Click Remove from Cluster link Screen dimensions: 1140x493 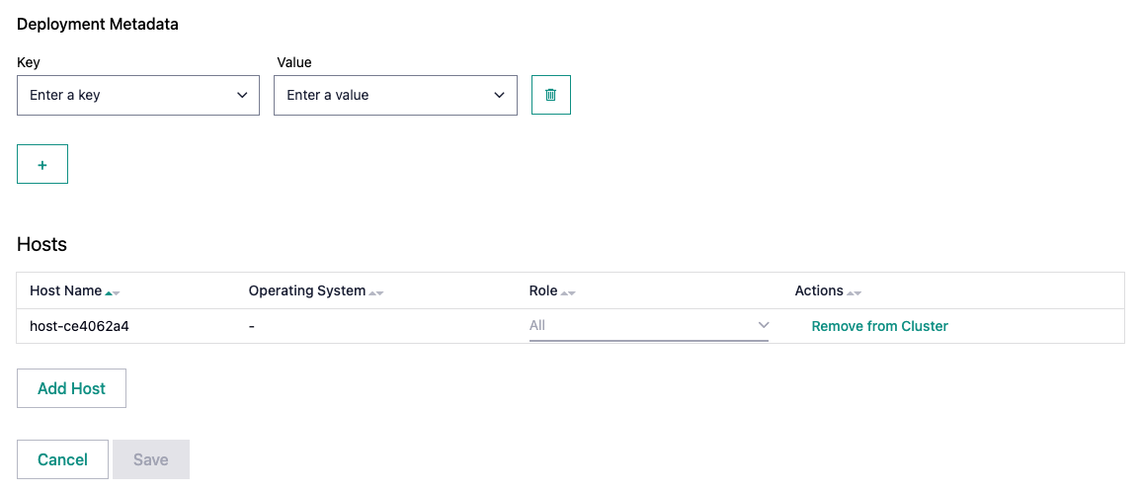879,326
